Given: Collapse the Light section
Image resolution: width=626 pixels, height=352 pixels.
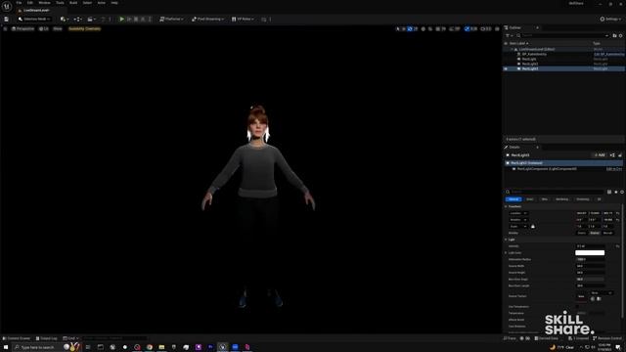Looking at the screenshot, I should (507, 240).
